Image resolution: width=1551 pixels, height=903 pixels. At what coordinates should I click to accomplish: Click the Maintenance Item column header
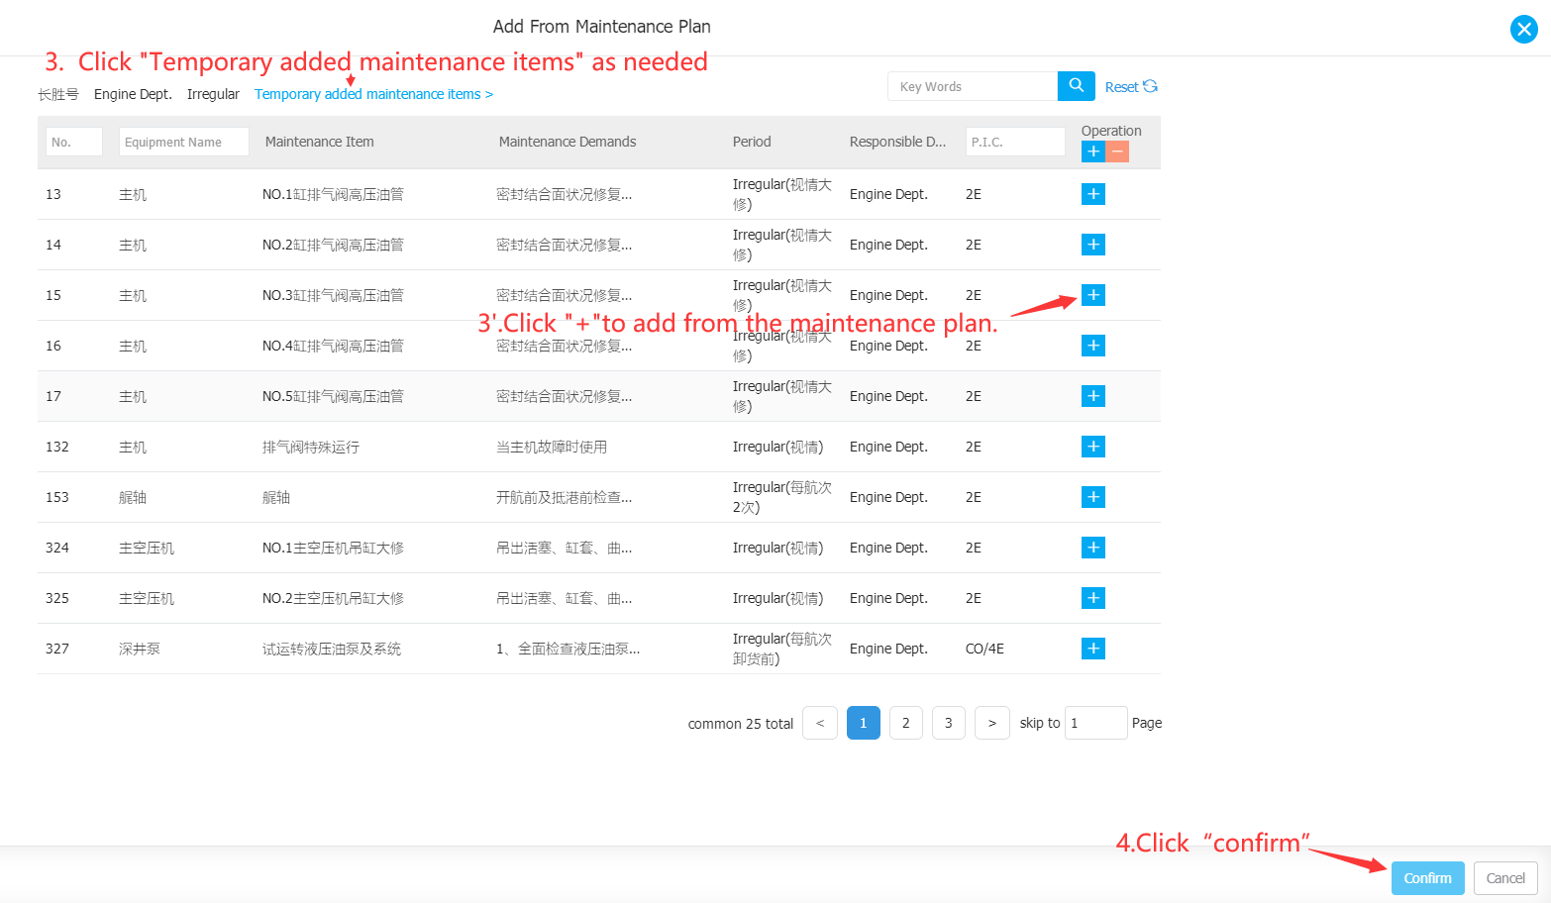[x=320, y=142]
